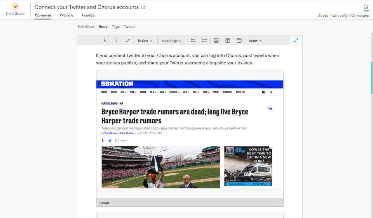Viewport: 373px width, 218px height.
Task: Open story in new window icon
Action: 143,7
